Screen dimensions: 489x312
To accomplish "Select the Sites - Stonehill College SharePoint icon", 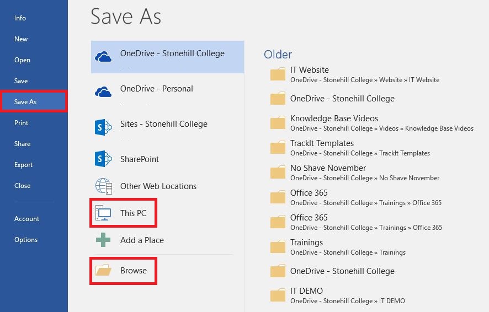I will pyautogui.click(x=103, y=127).
